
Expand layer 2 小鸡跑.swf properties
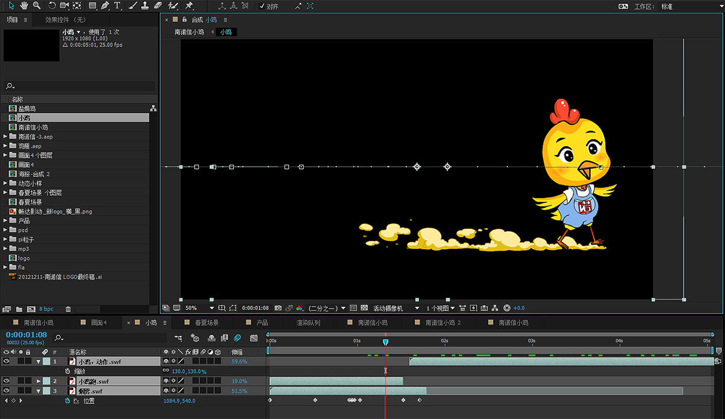(x=39, y=381)
